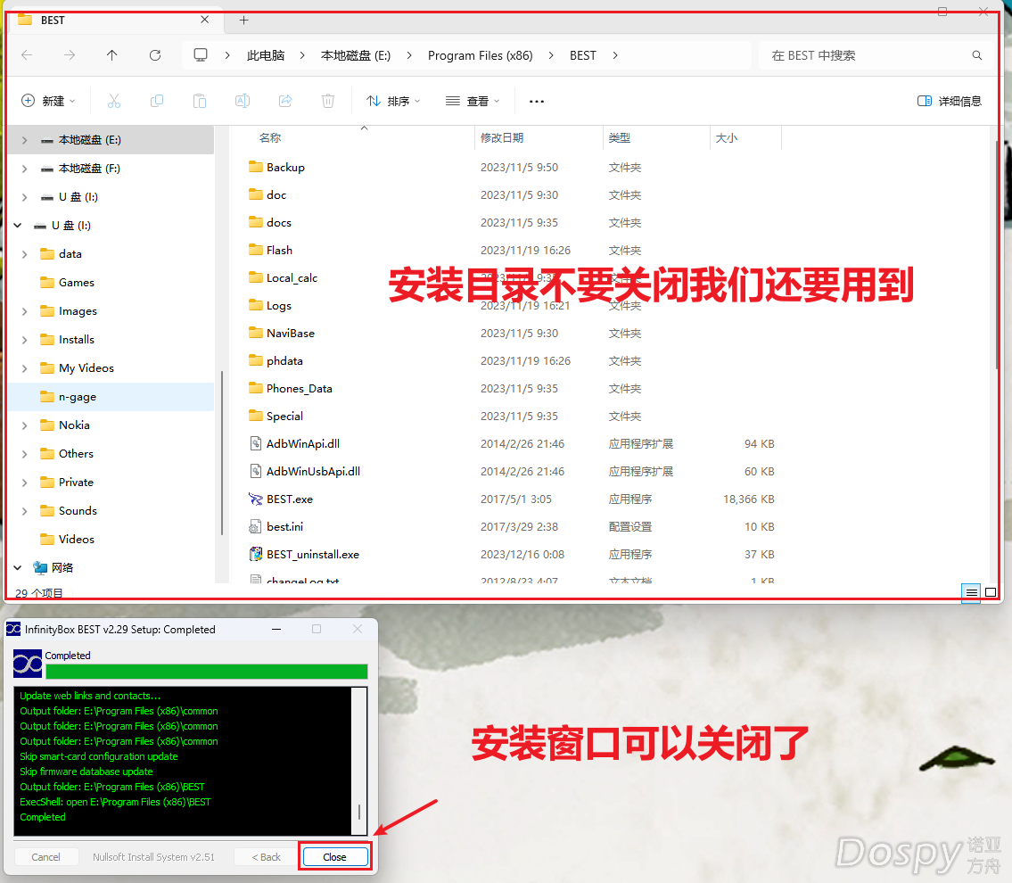Click the installer progress bar
1012x883 pixels.
point(207,672)
